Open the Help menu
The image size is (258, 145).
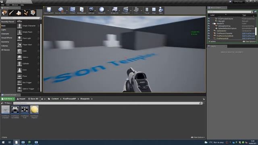pos(22,5)
